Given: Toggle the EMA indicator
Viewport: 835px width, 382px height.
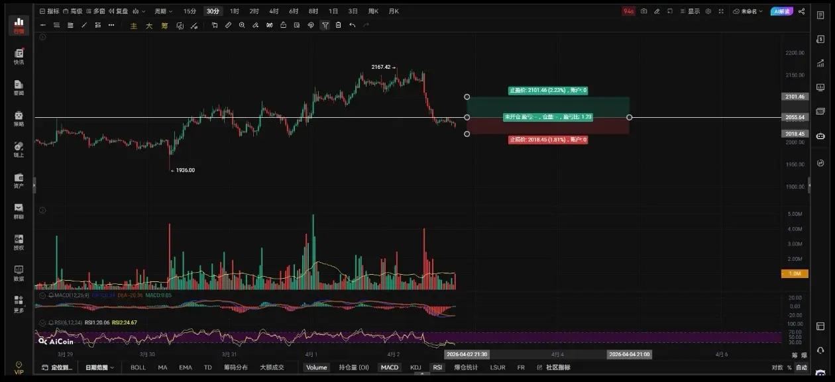Looking at the screenshot, I should click(186, 367).
